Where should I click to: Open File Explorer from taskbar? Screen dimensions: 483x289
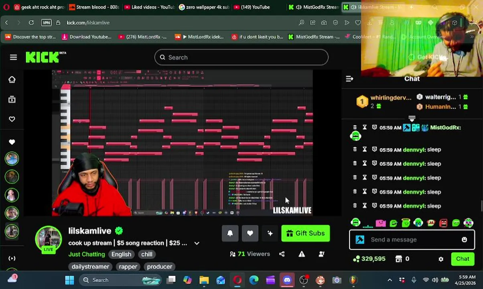click(x=204, y=280)
